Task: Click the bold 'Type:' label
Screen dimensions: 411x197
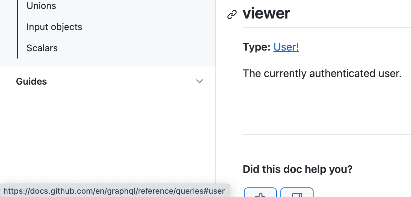Action: point(257,47)
